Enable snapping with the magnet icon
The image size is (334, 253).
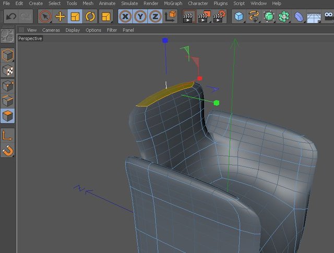coord(8,151)
